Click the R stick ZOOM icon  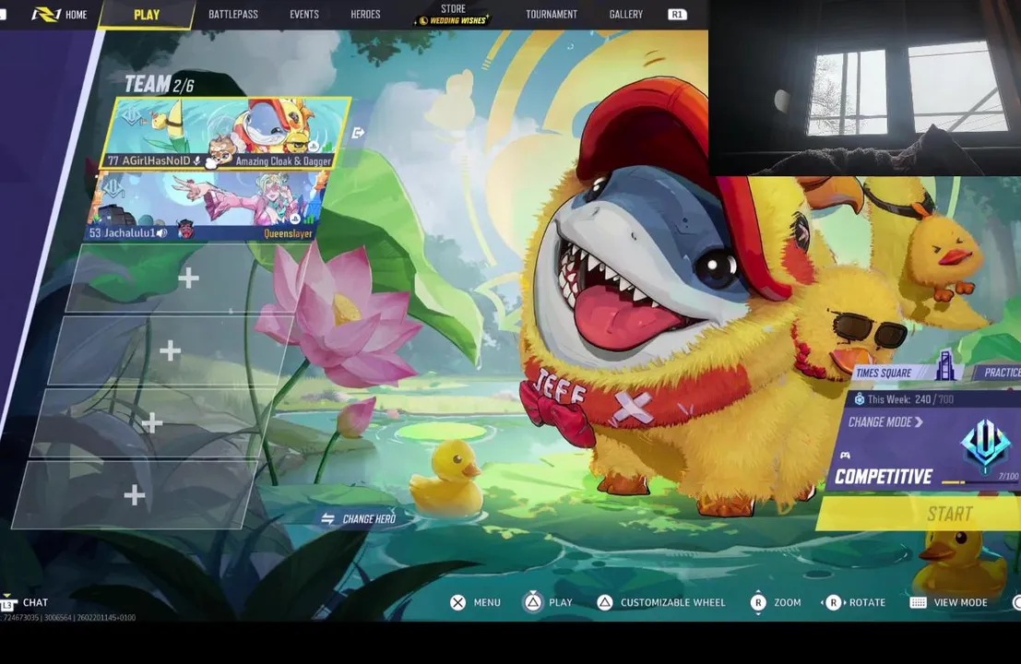(x=758, y=602)
